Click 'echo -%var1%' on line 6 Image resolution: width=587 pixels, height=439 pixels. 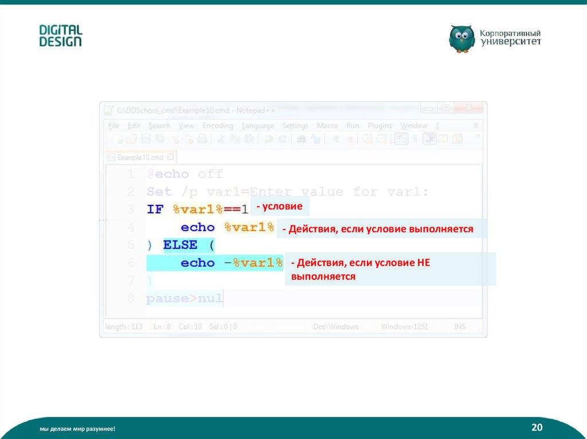point(232,263)
